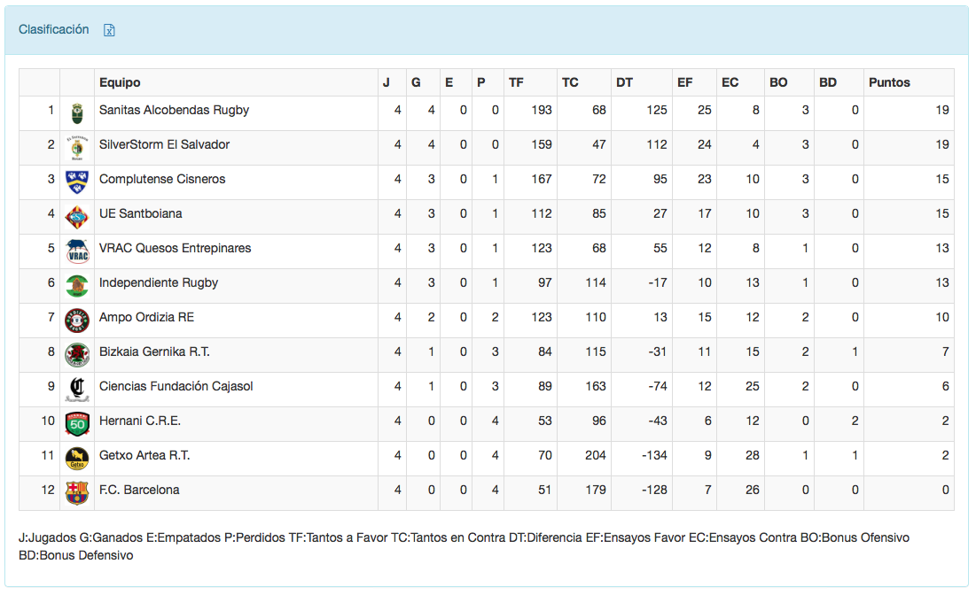
Task: Click the Getxo Artea R.T. logo
Action: click(77, 458)
